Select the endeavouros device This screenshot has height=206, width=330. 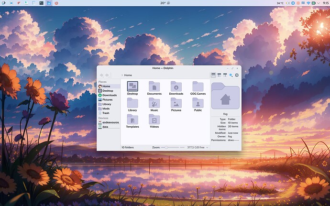tap(109, 122)
